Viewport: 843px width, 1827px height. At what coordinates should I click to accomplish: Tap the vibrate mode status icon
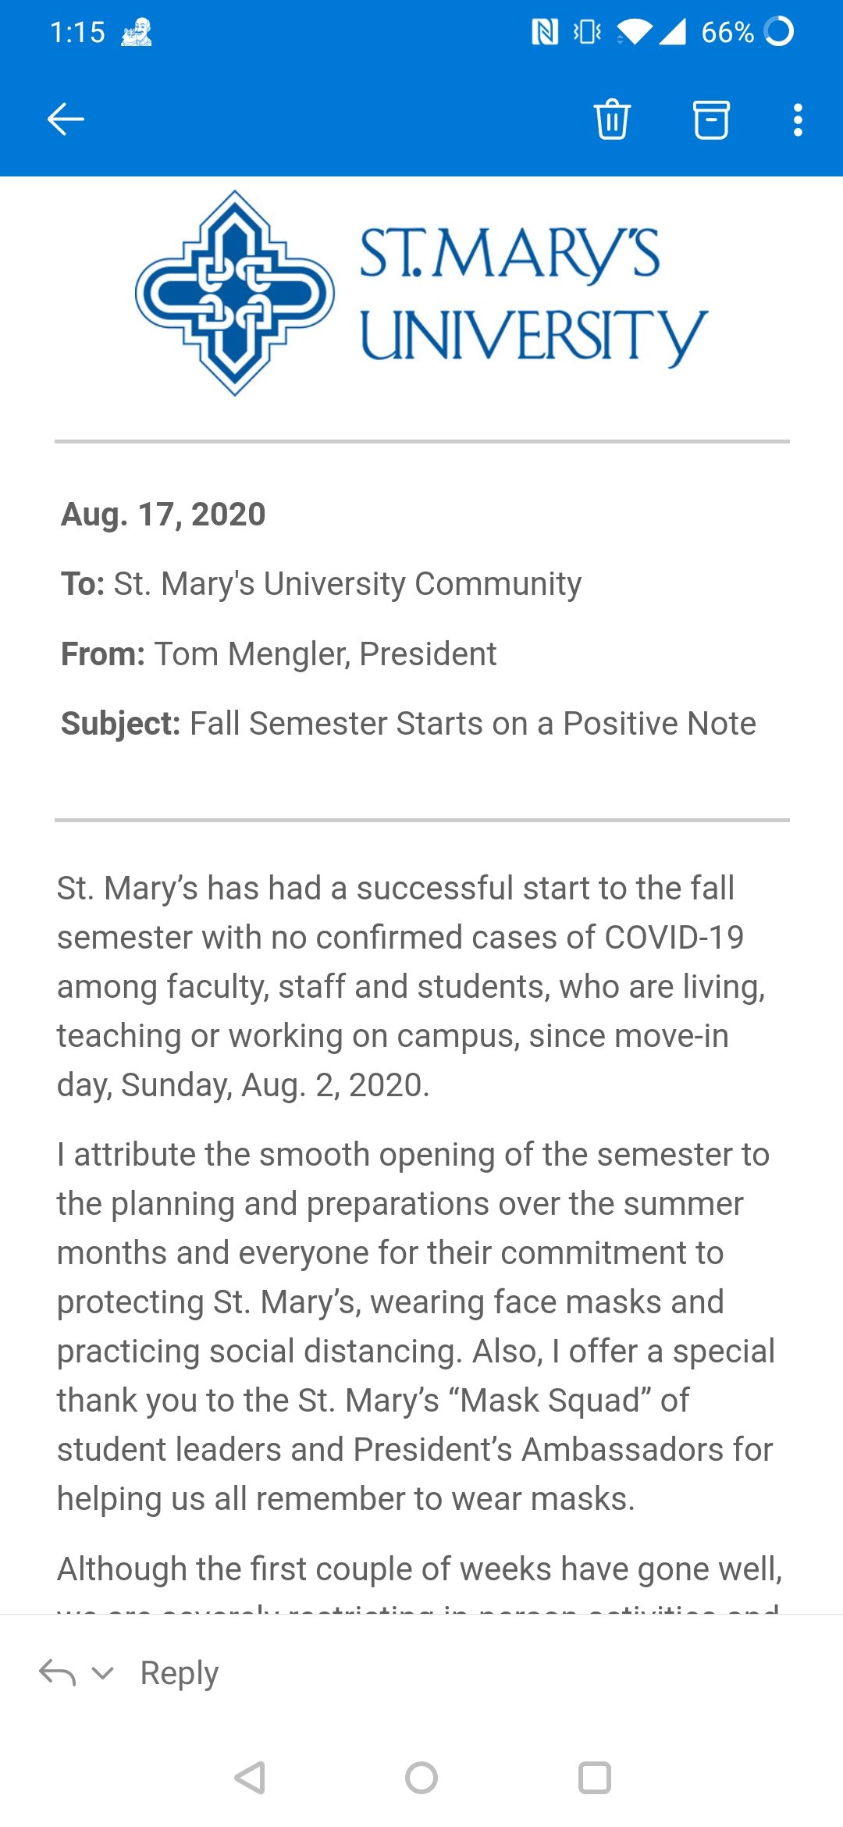pos(587,32)
